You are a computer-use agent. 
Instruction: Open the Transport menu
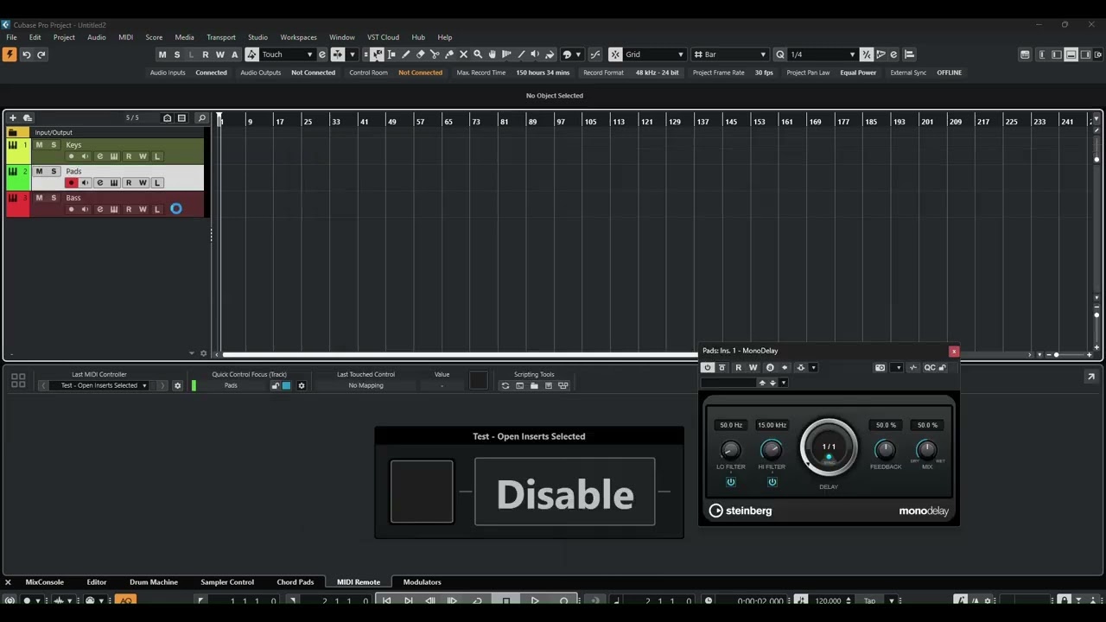coord(221,37)
